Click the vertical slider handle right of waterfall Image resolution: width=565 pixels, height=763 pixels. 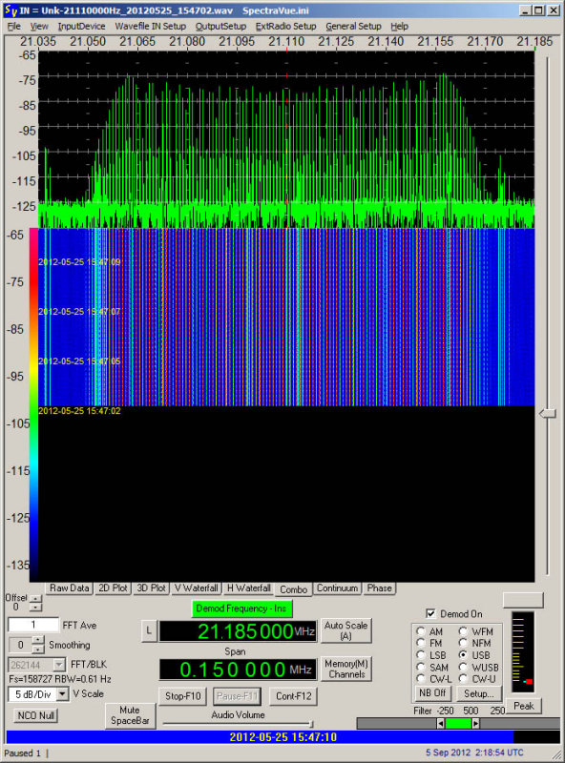(x=548, y=414)
